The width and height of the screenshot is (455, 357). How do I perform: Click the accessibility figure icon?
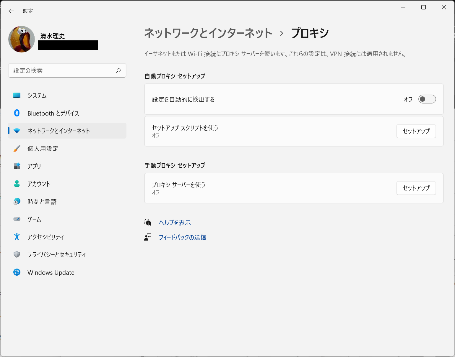point(17,237)
